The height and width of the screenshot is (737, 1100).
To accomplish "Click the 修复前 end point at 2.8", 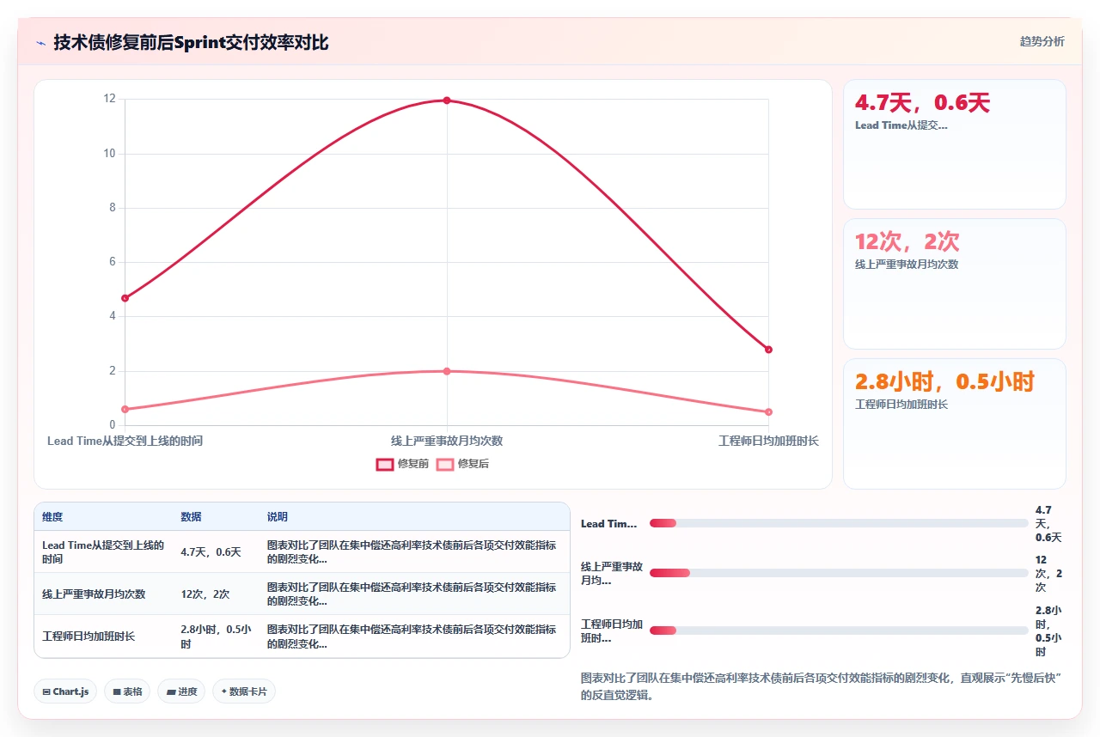I will tap(768, 350).
